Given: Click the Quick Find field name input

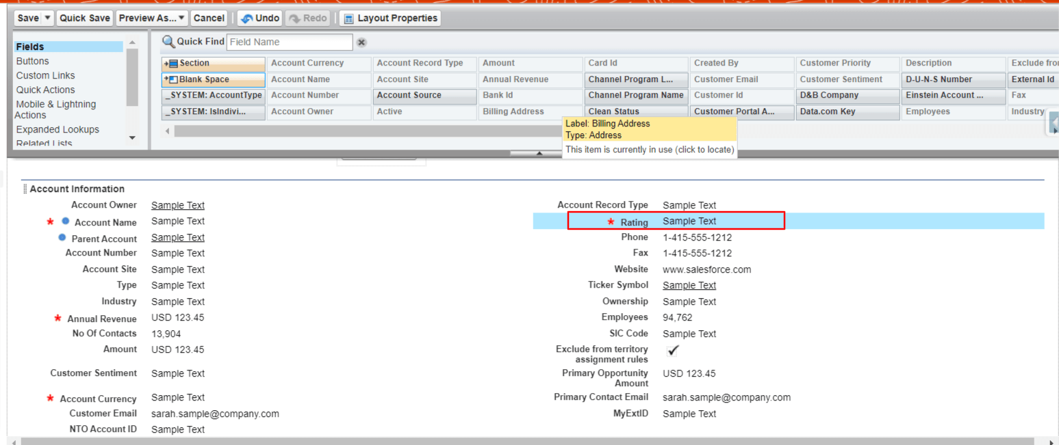Looking at the screenshot, I should pos(289,42).
